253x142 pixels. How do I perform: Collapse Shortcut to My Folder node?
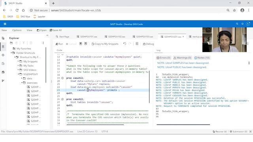coord(15,57)
